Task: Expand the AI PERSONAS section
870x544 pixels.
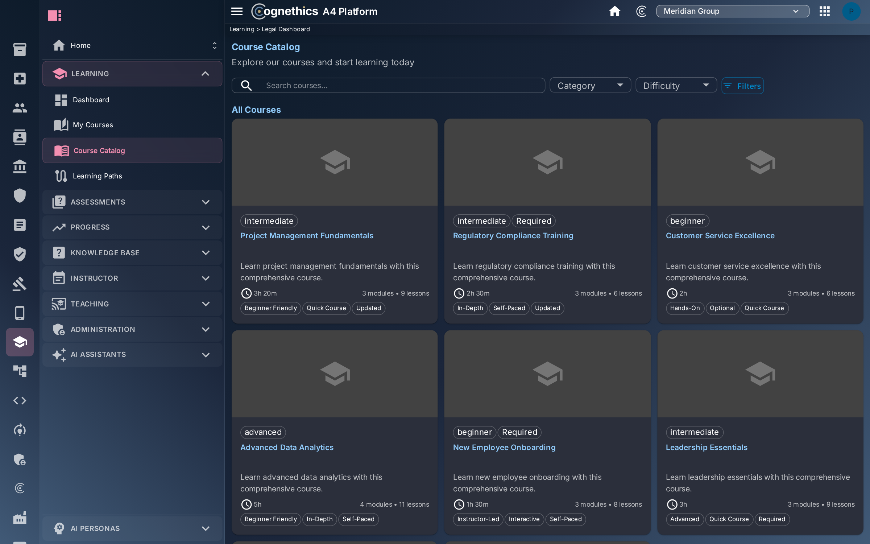Action: [132, 528]
